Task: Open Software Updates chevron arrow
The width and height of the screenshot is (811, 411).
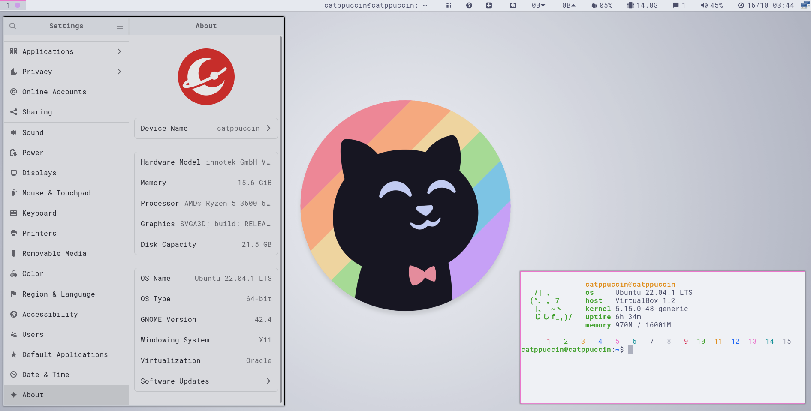Action: (268, 381)
